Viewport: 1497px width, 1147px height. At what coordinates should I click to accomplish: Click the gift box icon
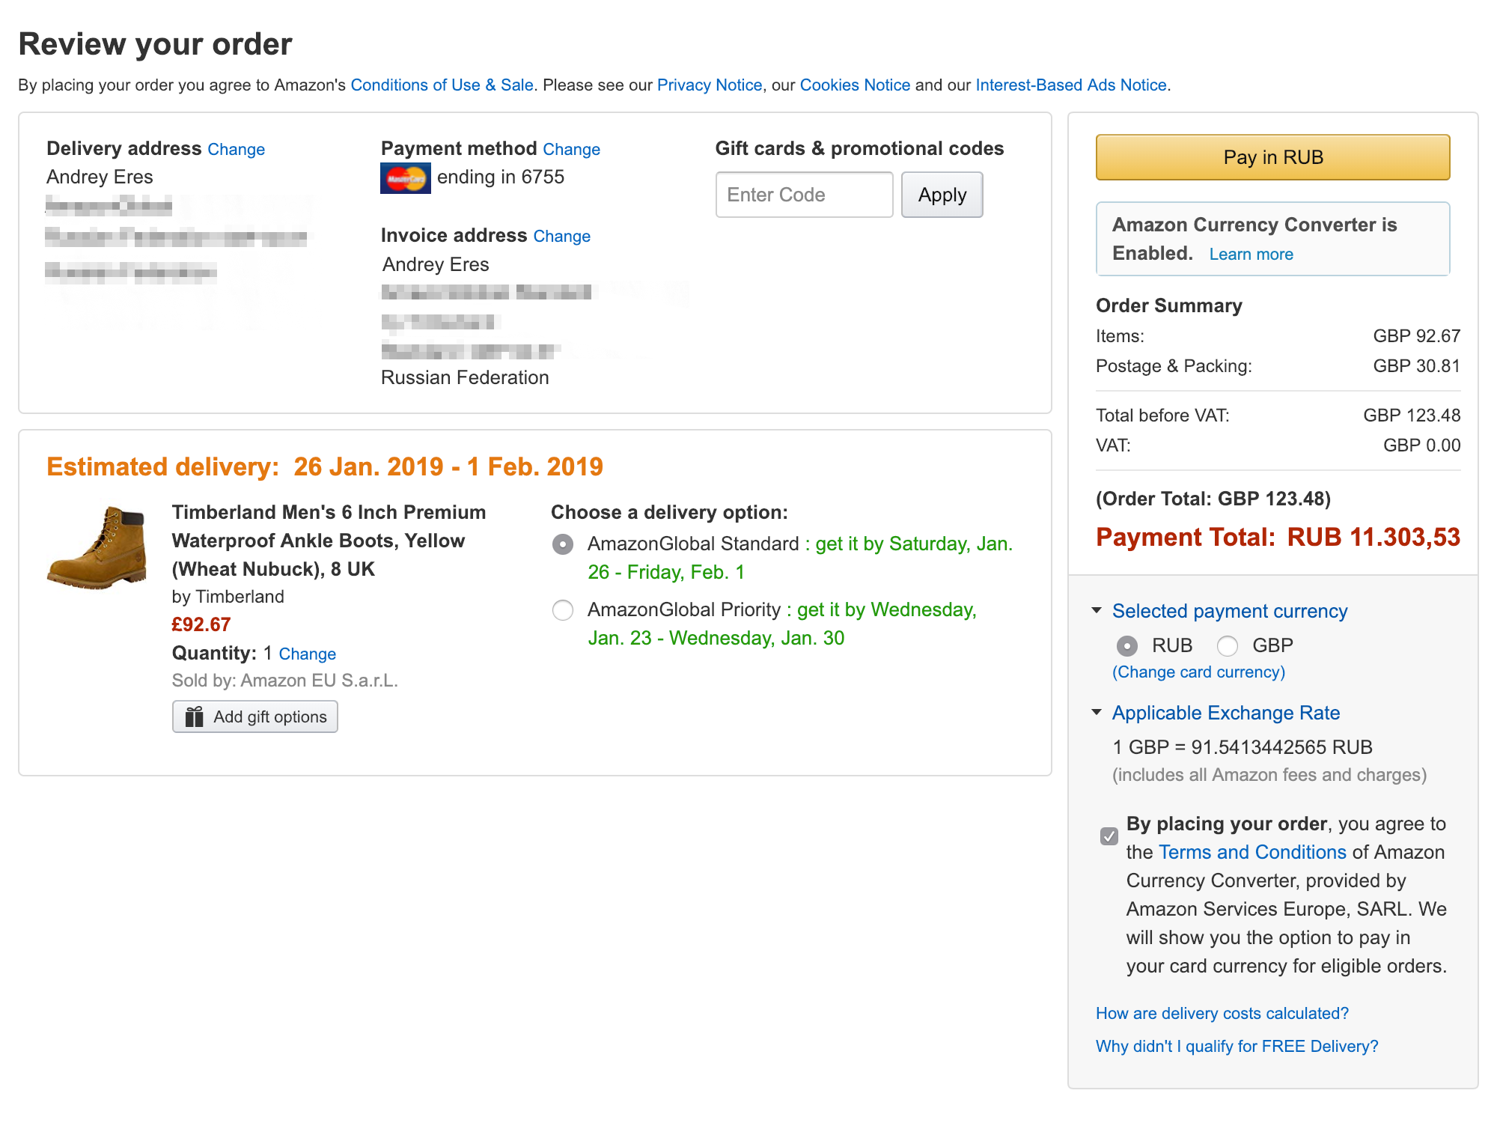[x=195, y=717]
